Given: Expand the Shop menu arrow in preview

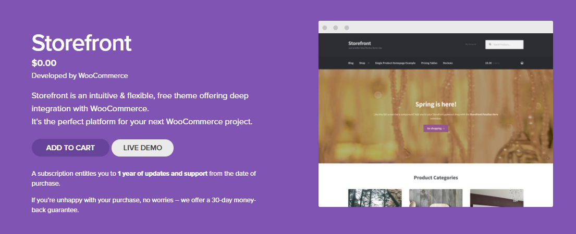Looking at the screenshot, I should [x=369, y=63].
